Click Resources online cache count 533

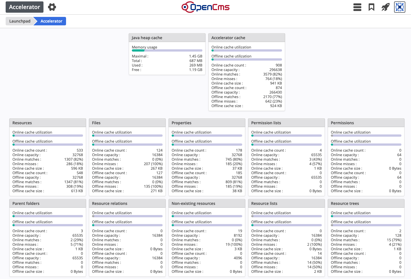coord(80,150)
